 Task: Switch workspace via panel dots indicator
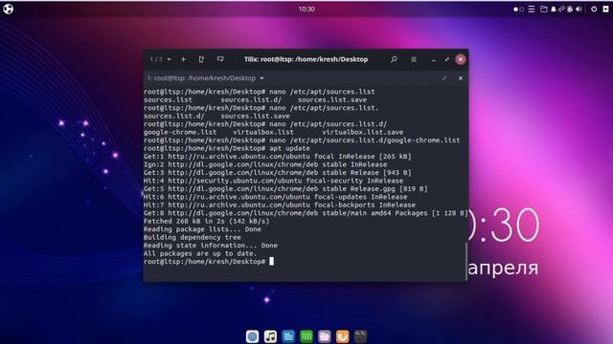click(518, 9)
